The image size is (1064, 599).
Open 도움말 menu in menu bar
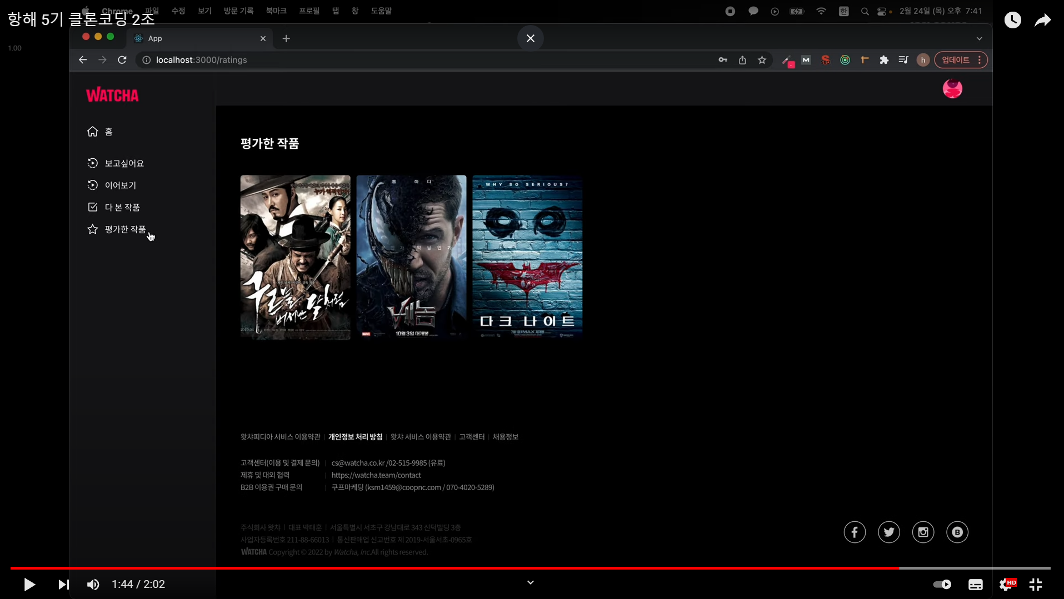381,11
